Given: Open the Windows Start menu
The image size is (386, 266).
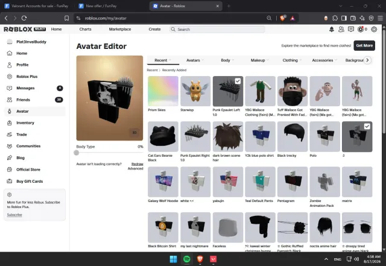Looking at the screenshot, I should pyautogui.click(x=173, y=259).
